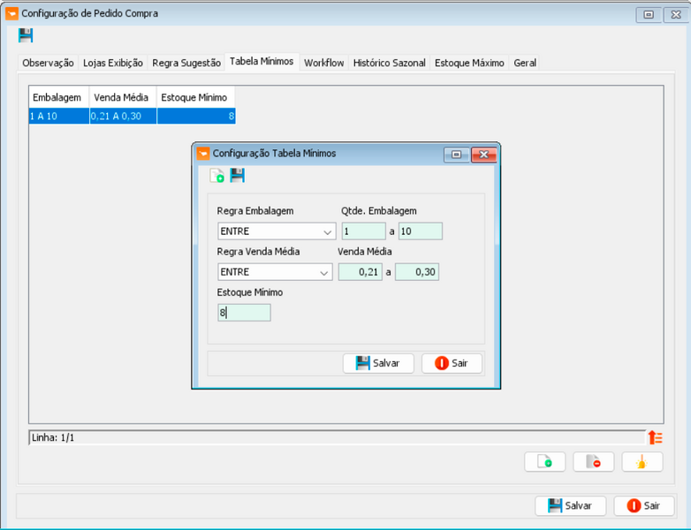Click the Venda Média column header
691x530 pixels.
click(x=123, y=97)
